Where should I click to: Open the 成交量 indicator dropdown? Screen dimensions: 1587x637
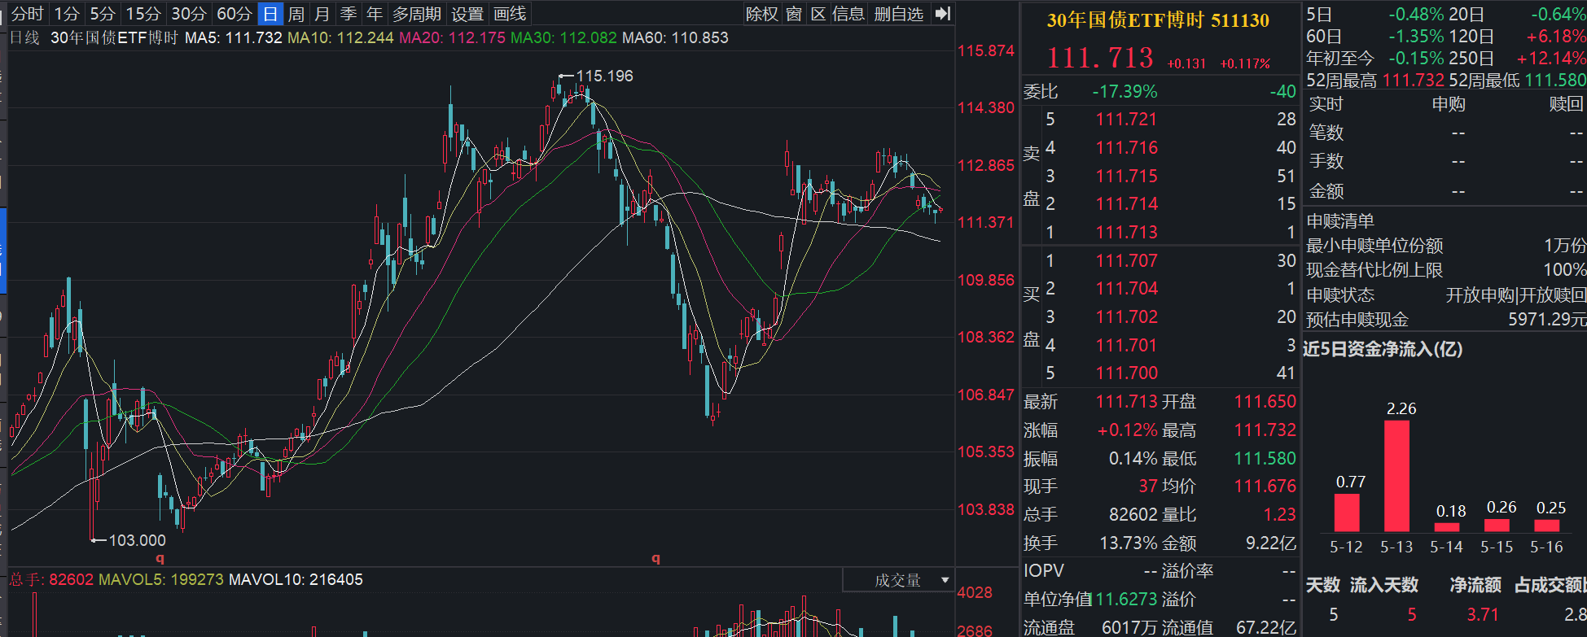(898, 580)
